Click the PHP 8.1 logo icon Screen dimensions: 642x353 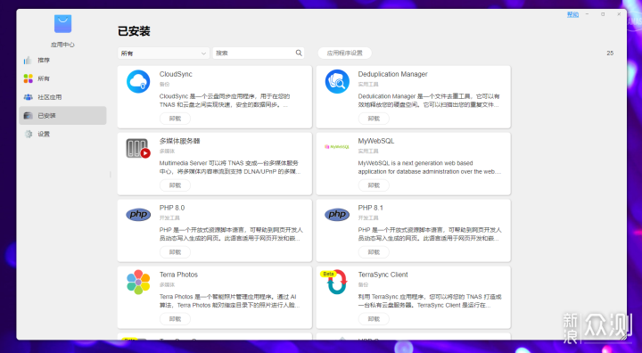pyautogui.click(x=337, y=215)
